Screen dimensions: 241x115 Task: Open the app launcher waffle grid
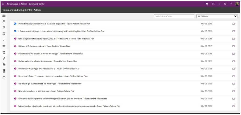3,4
